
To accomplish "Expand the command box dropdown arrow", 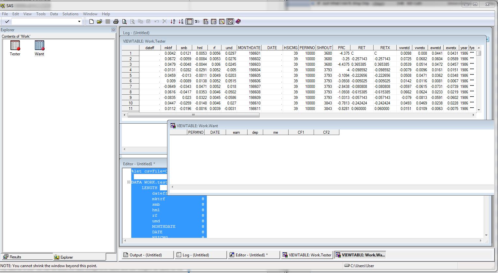I will pyautogui.click(x=79, y=21).
